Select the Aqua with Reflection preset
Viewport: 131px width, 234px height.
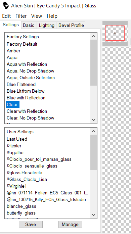click(27, 64)
